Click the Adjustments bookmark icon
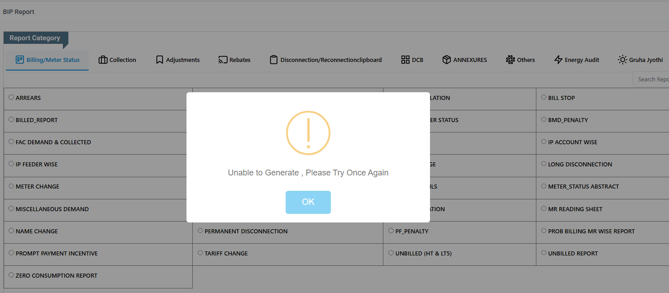The image size is (669, 293). pos(159,60)
